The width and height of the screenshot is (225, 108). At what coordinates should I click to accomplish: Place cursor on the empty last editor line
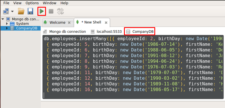[133, 95]
